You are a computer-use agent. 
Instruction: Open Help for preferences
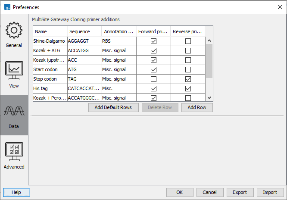tap(16, 192)
